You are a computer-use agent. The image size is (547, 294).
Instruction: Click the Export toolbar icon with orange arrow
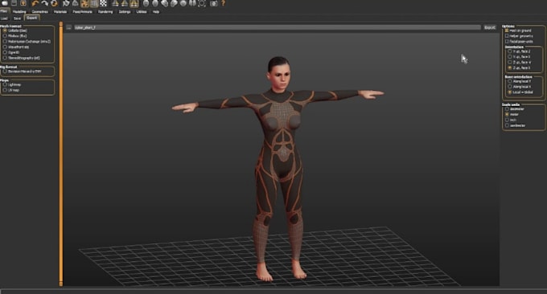[23, 3]
